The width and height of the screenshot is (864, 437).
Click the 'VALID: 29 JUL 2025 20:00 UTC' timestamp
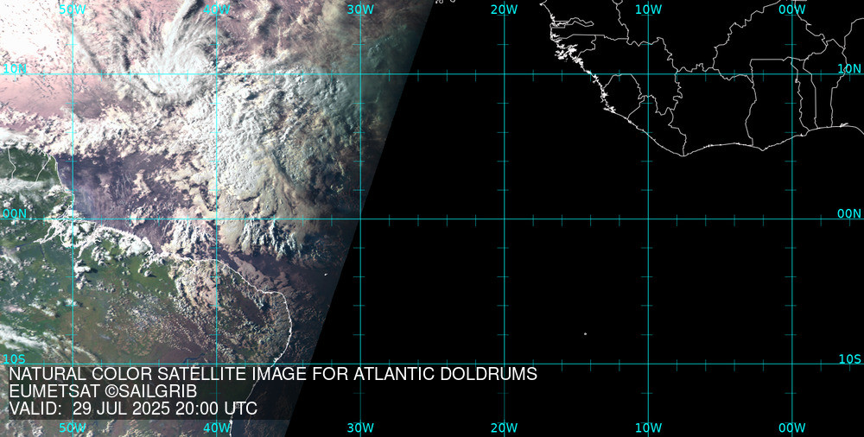(x=133, y=408)
